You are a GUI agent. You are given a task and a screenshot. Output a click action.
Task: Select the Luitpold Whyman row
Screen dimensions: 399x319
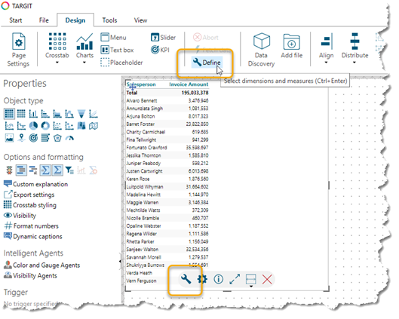pyautogui.click(x=167, y=187)
